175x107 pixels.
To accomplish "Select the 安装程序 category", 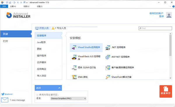I will tap(48, 35).
